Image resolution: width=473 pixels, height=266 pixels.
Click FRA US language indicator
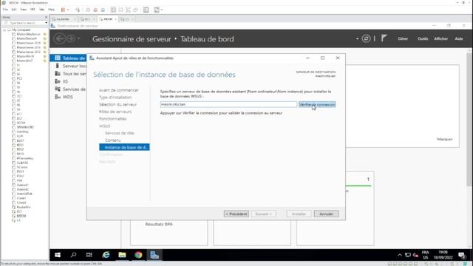coord(426,255)
